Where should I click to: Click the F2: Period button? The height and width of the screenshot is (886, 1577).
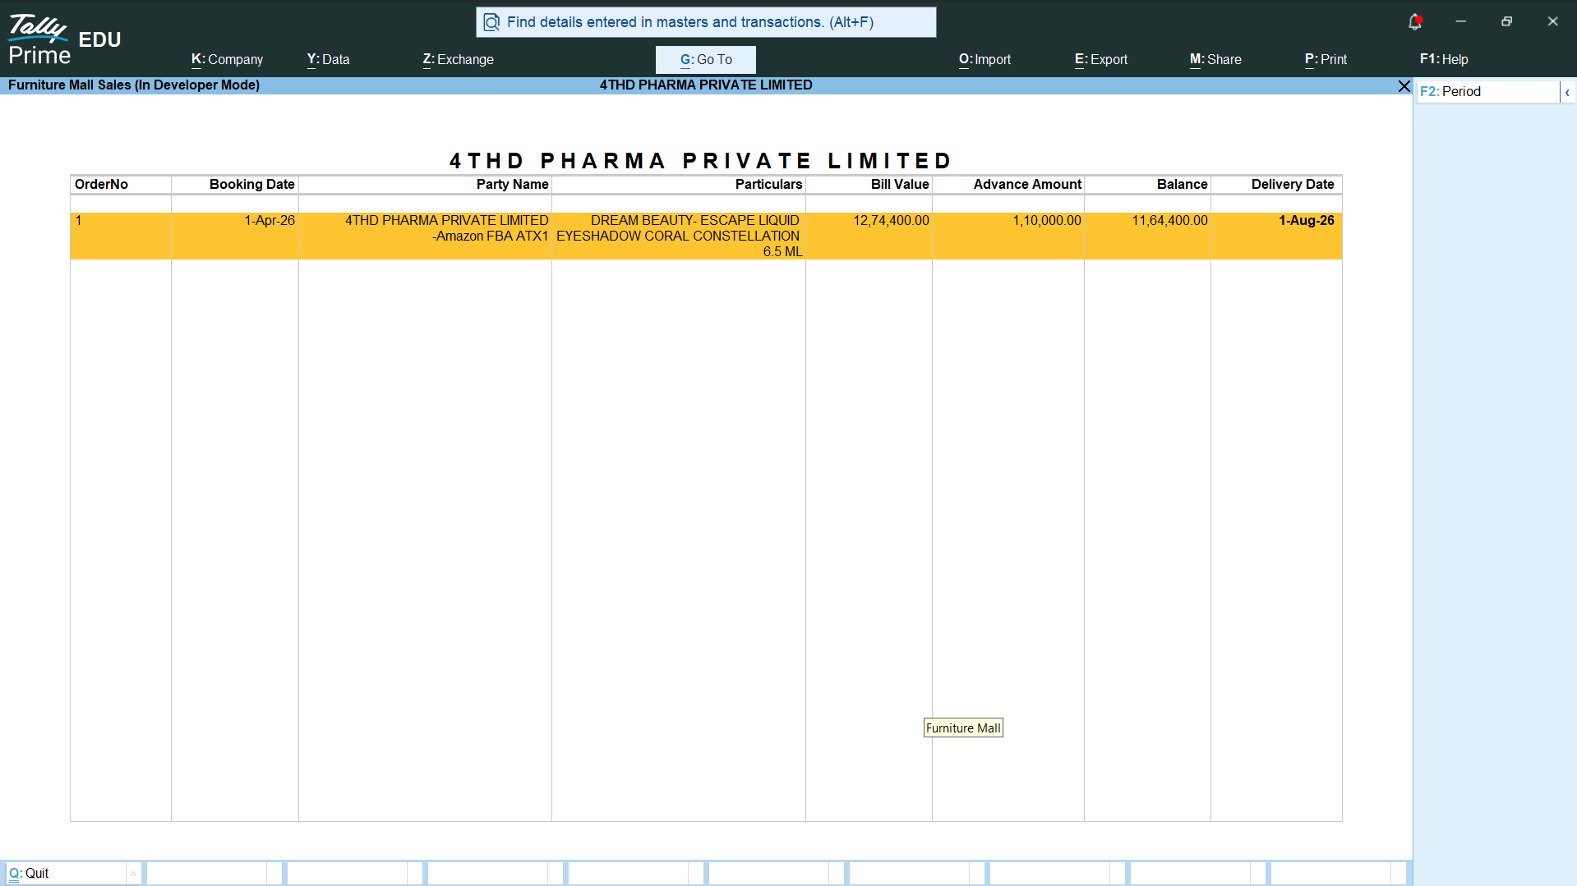[1487, 92]
